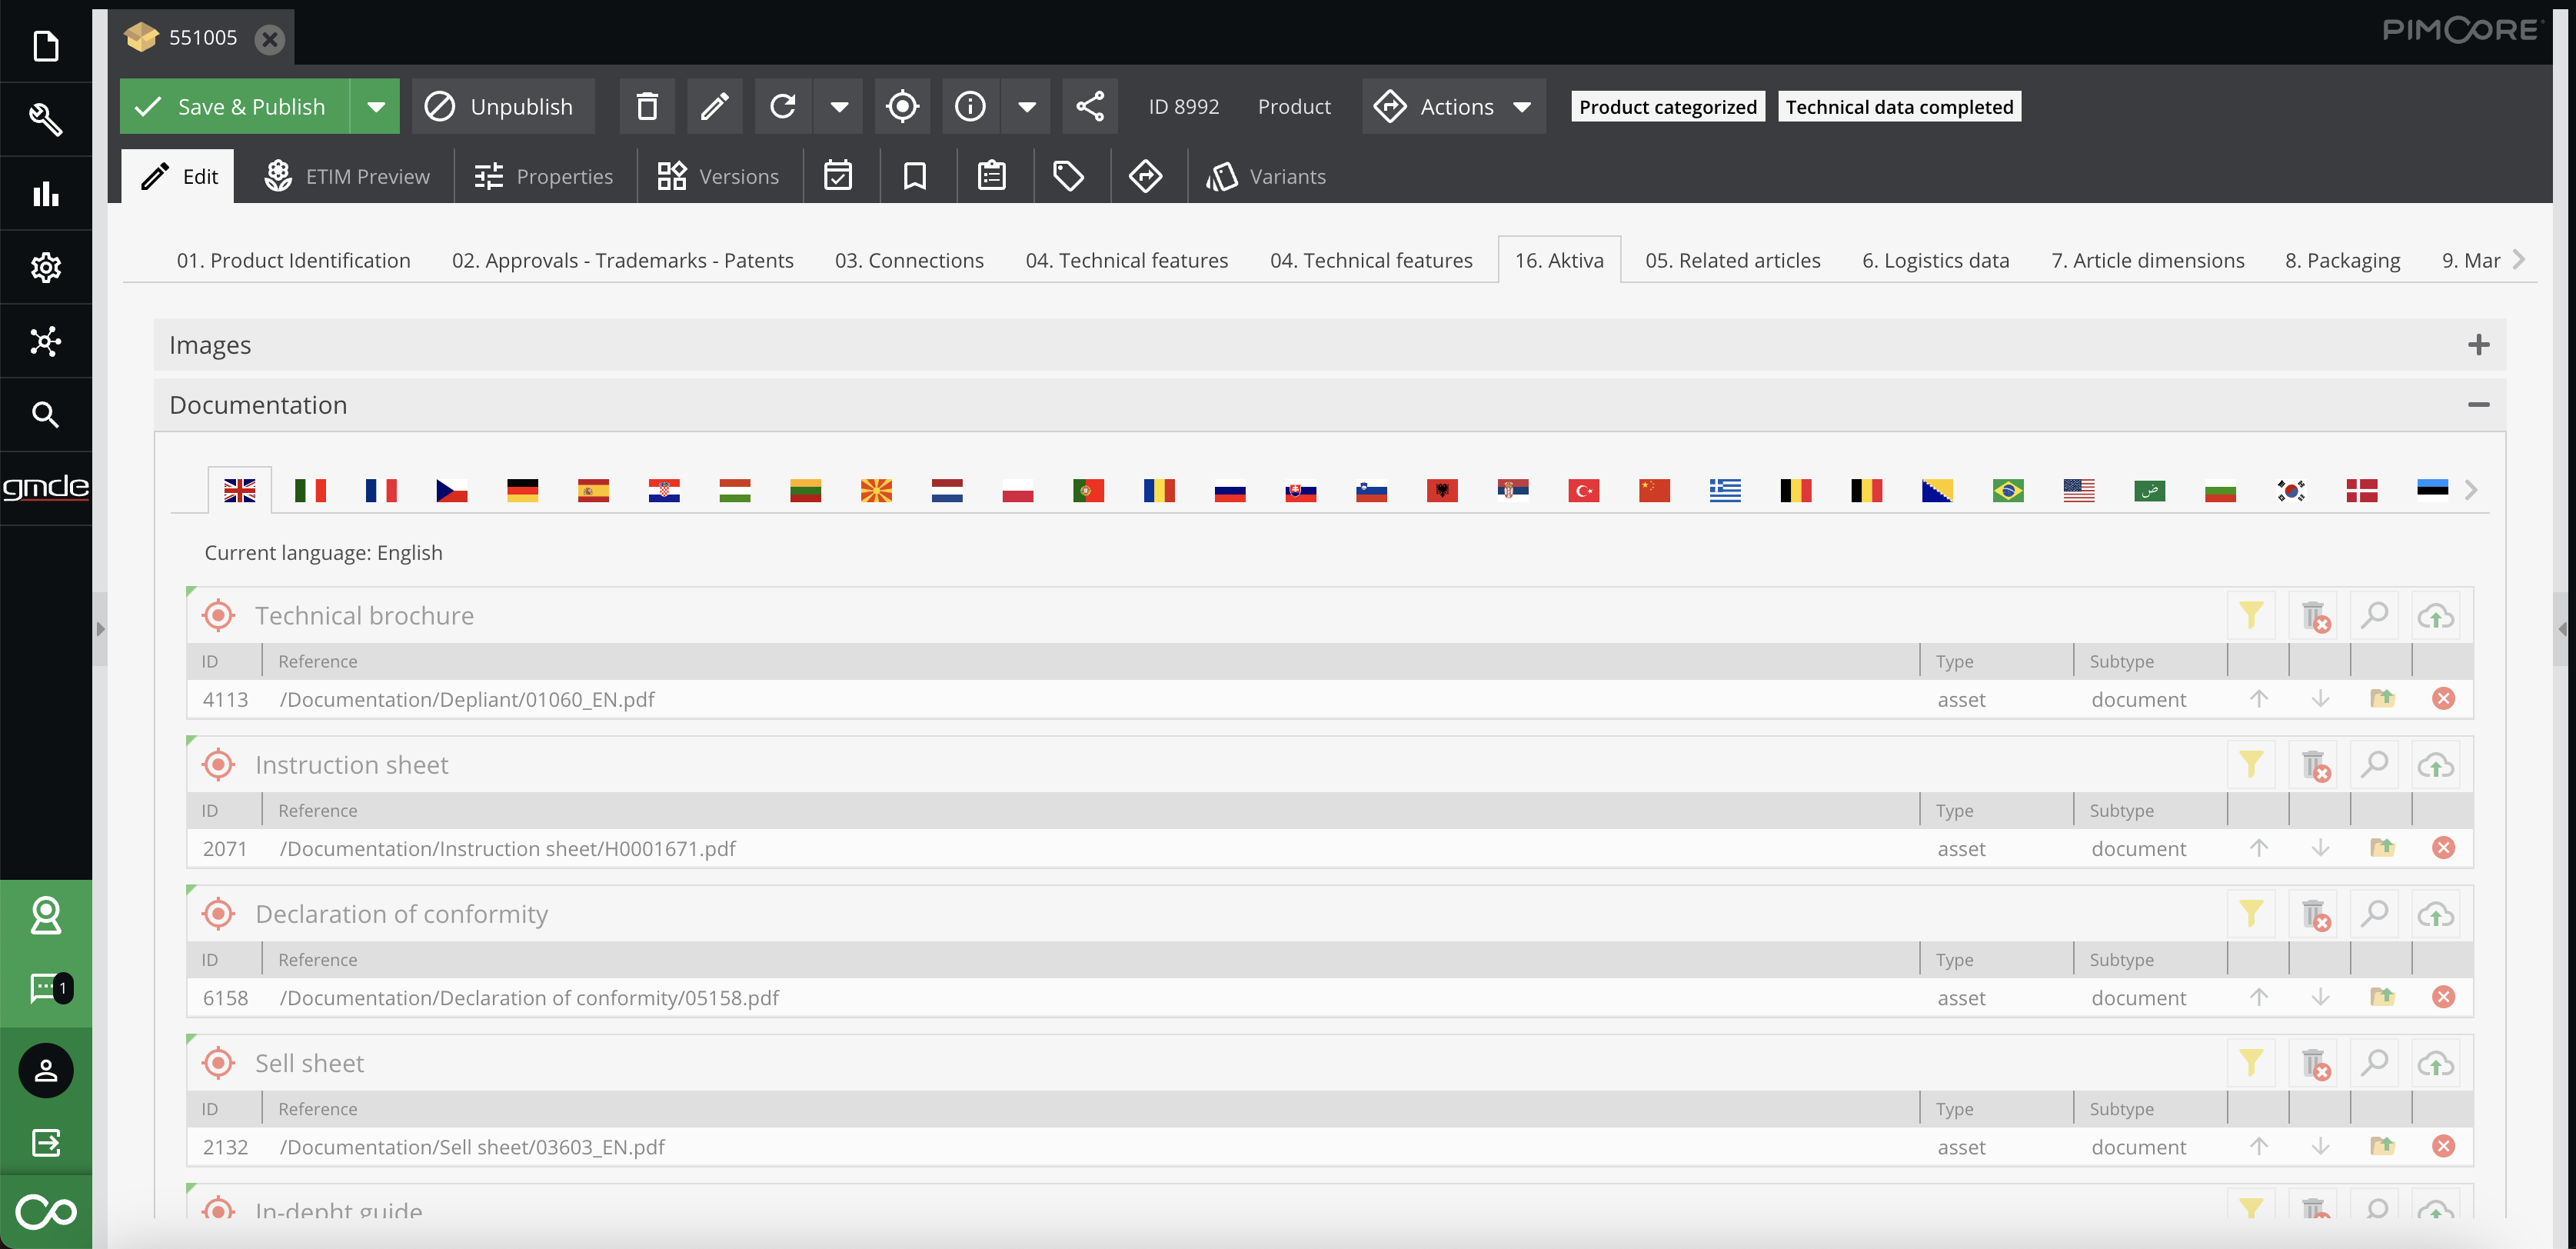The width and height of the screenshot is (2576, 1249).
Task: Empty the Declaration of conformity list
Action: [x=2314, y=914]
